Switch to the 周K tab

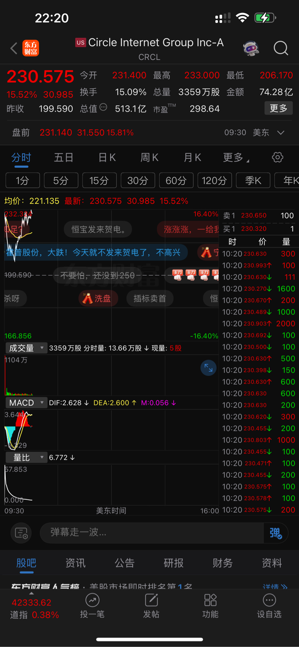tap(149, 157)
